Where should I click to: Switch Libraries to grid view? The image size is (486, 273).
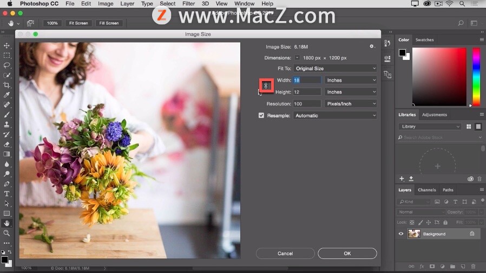[x=469, y=126]
